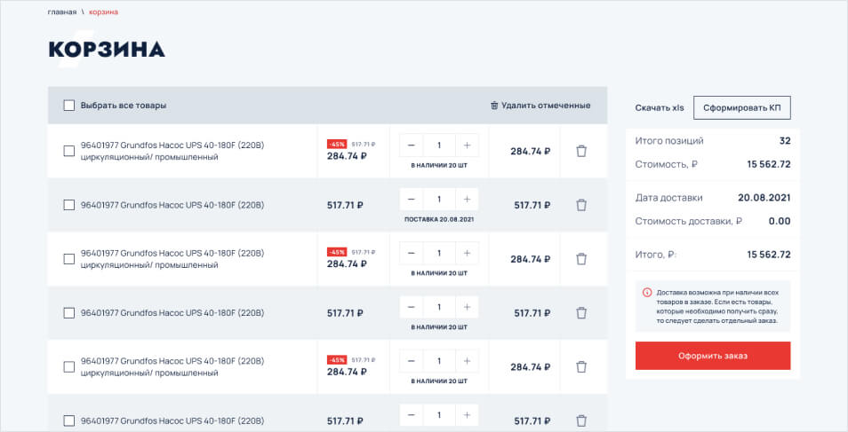Click minus button in fifth product row
This screenshot has width=848, height=432.
point(412,361)
